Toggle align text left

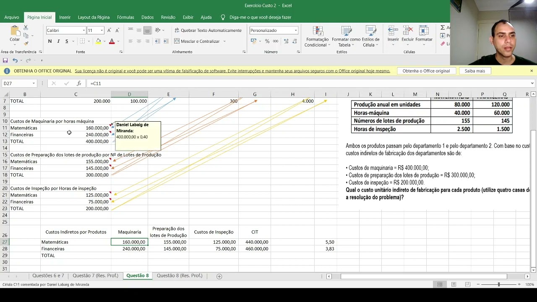tap(130, 41)
